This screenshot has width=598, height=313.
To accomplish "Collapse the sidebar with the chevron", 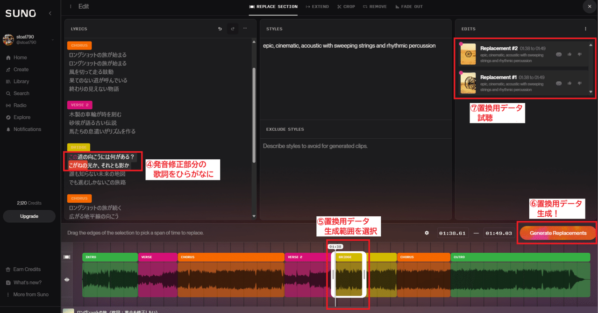I will click(x=50, y=14).
